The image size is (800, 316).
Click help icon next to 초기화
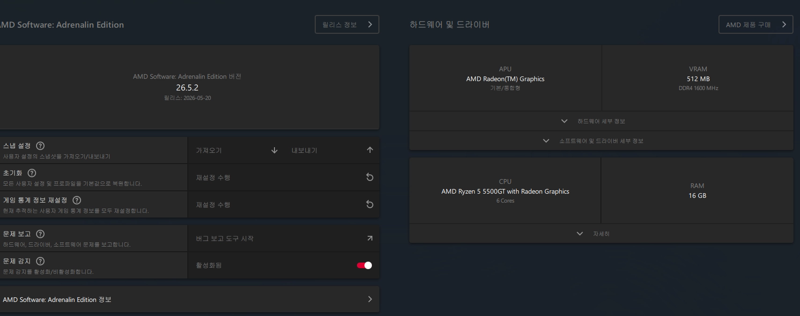click(32, 173)
